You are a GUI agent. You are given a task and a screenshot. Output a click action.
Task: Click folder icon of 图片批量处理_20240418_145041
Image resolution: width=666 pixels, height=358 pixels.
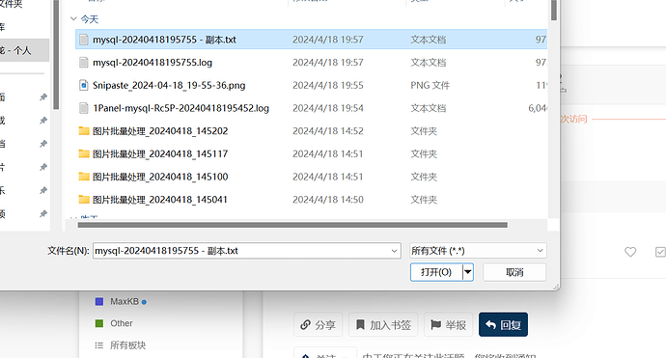click(x=84, y=200)
